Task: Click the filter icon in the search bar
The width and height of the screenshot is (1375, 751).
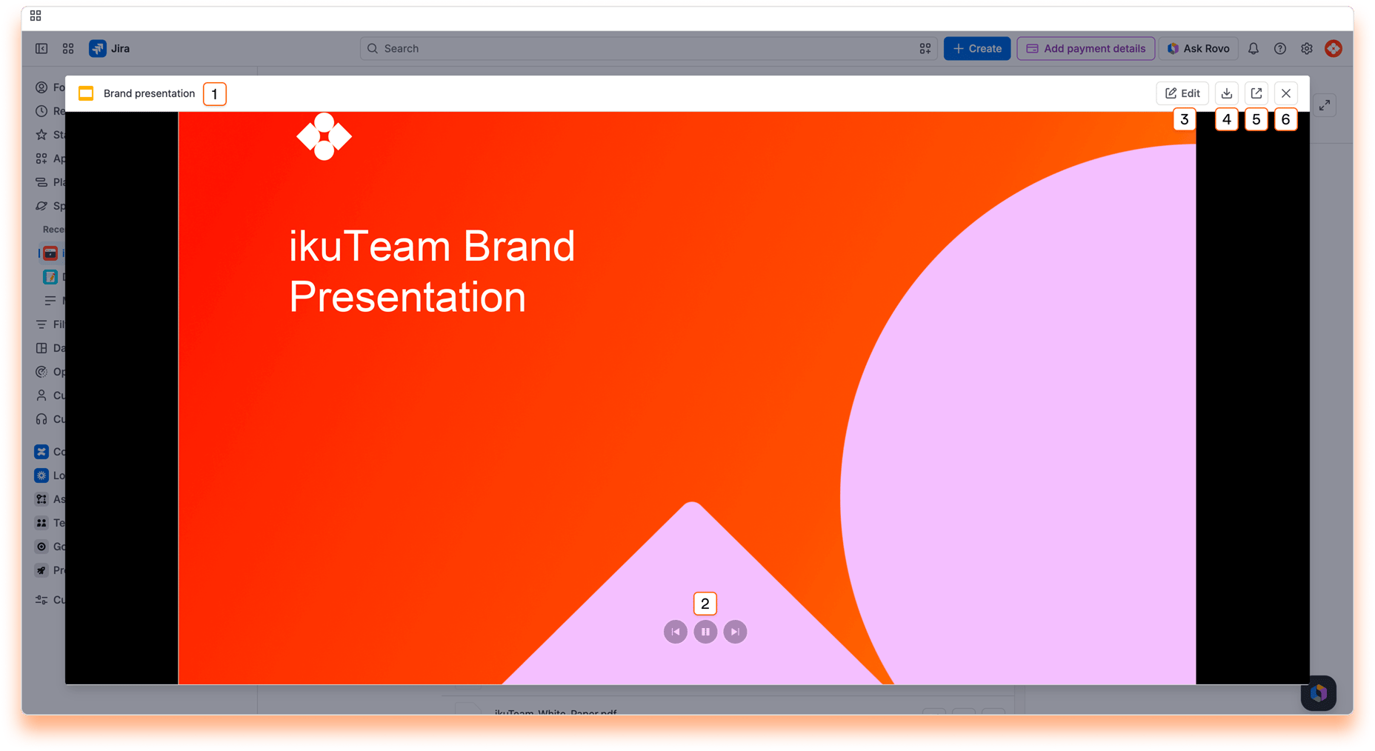Action: 925,48
